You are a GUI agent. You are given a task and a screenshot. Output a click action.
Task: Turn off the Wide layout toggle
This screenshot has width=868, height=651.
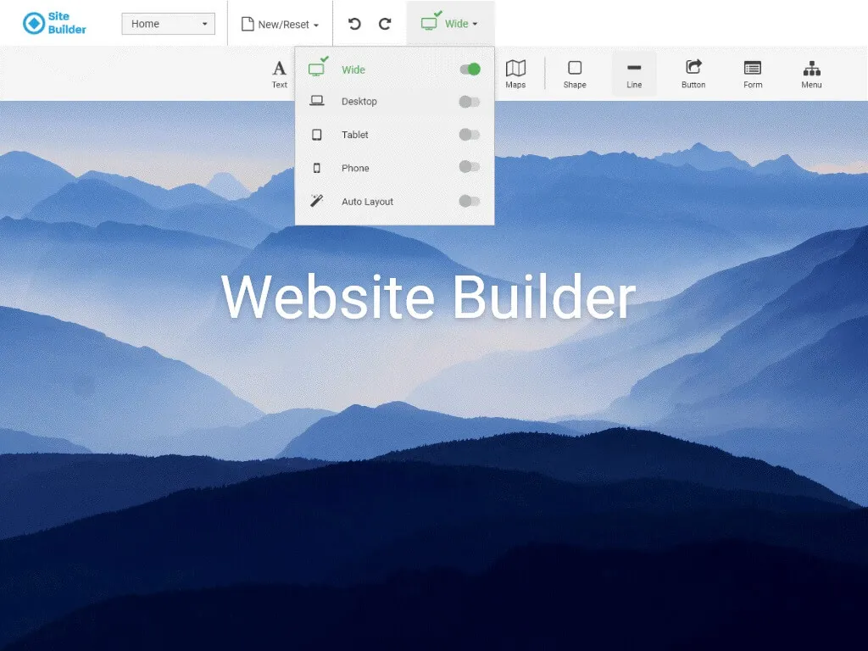pos(470,70)
